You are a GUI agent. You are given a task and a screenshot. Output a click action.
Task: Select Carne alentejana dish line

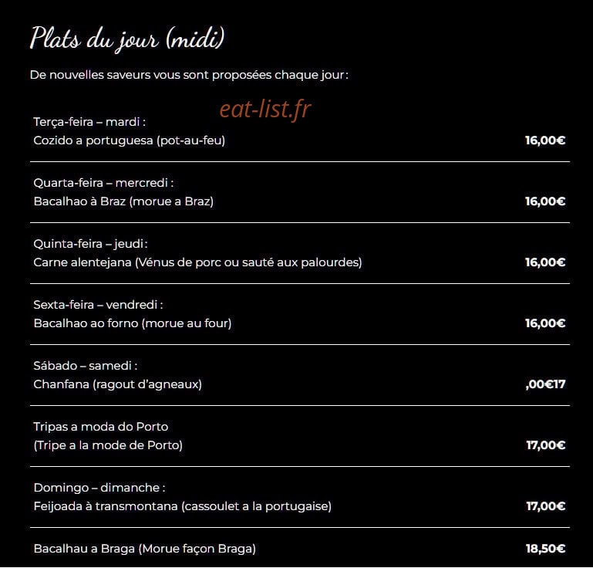tap(197, 262)
